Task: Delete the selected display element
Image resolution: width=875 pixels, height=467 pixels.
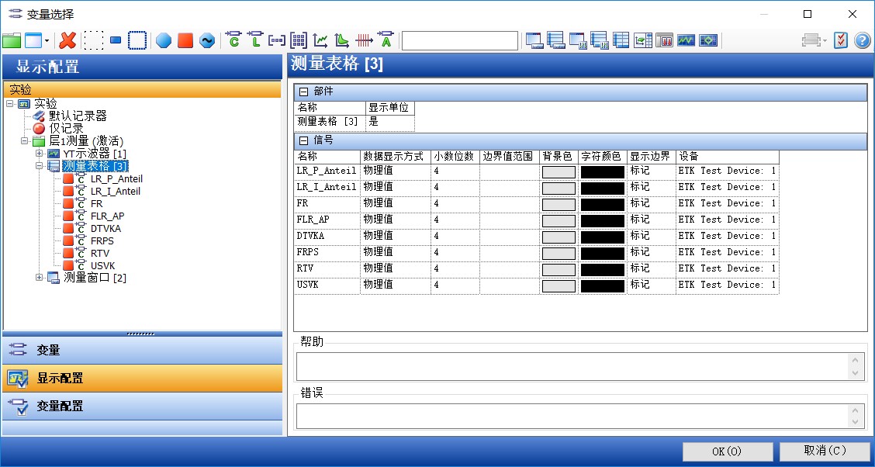Action: click(x=67, y=39)
